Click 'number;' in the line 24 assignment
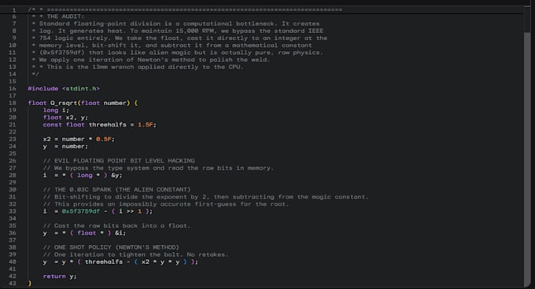The height and width of the screenshot is (289, 535). click(x=75, y=146)
